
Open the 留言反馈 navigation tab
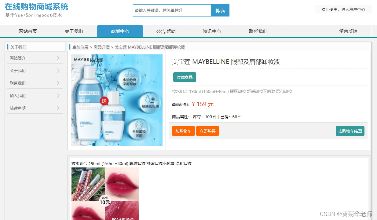pyautogui.click(x=348, y=31)
